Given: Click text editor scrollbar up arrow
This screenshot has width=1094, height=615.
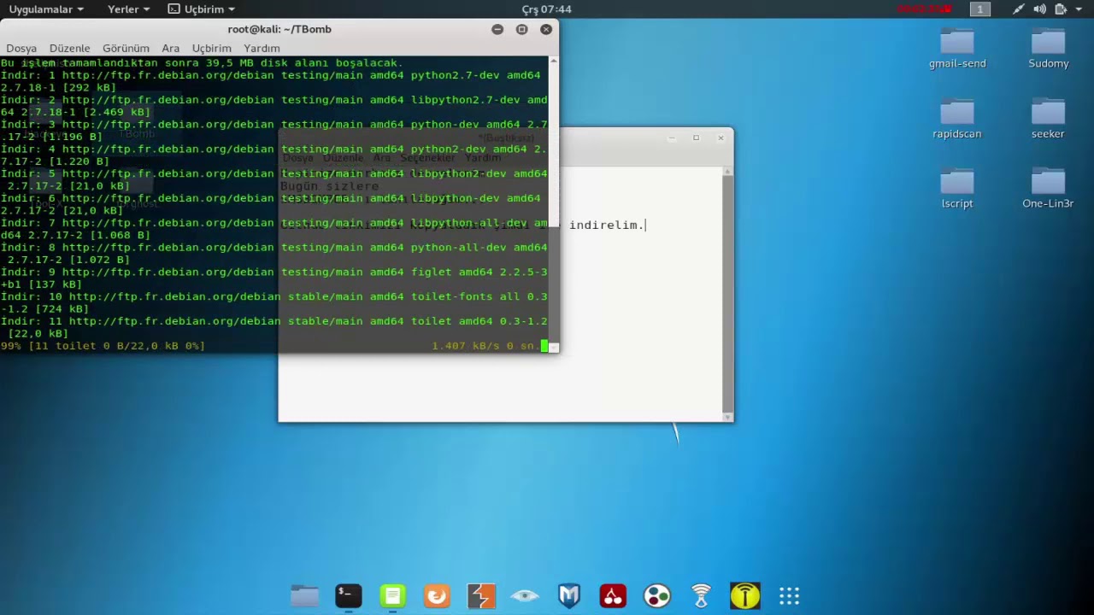Looking at the screenshot, I should [728, 172].
